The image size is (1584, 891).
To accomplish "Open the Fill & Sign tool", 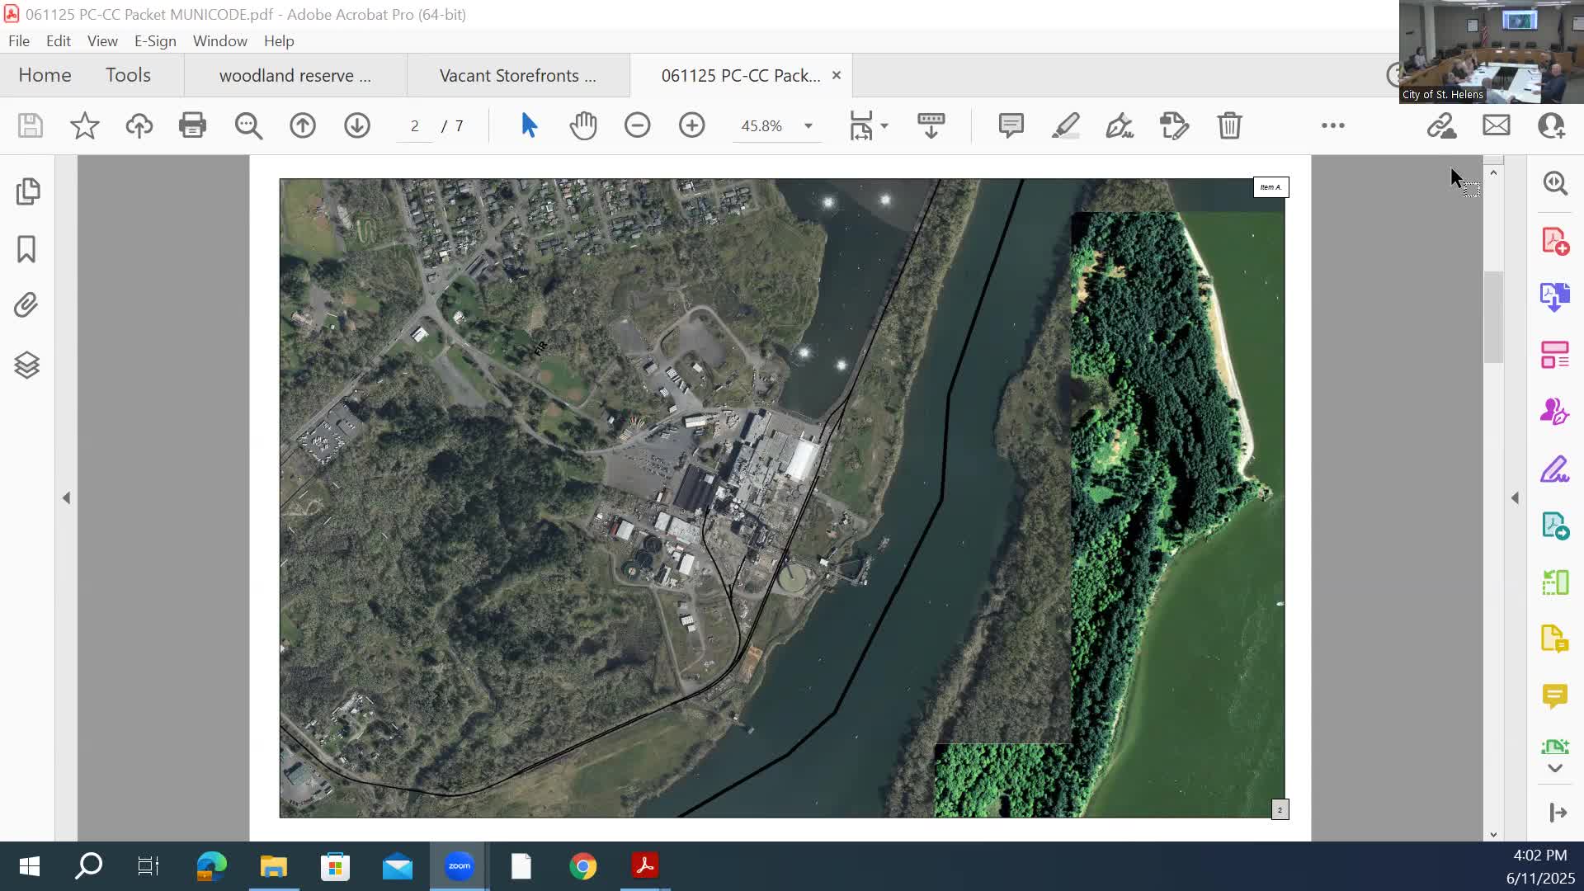I will (x=1120, y=125).
